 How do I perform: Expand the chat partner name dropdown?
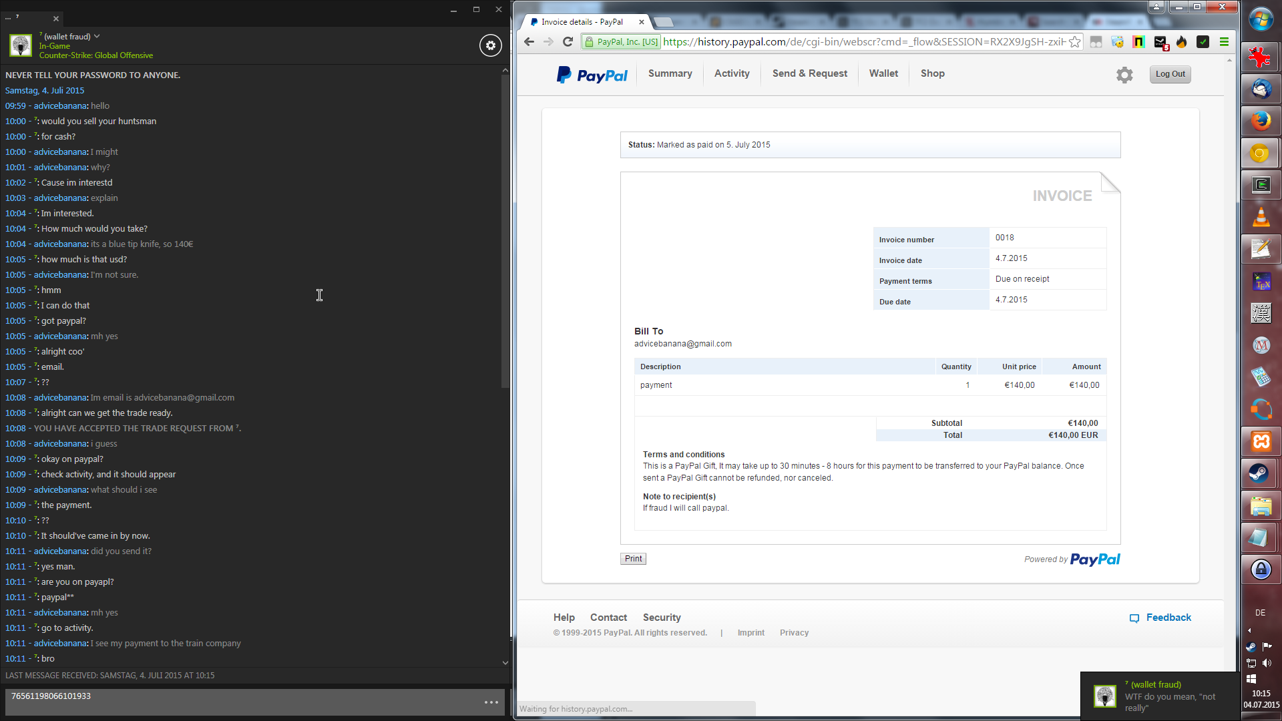pyautogui.click(x=97, y=36)
